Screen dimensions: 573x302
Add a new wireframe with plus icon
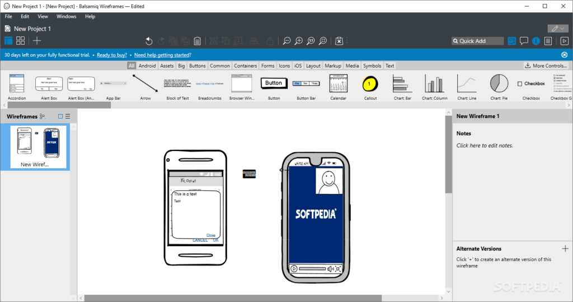pos(37,40)
